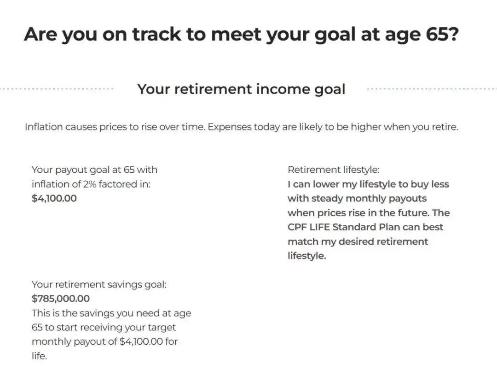Click the inflation explanation sentence
Viewport: 497px width, 382px height.
click(242, 127)
